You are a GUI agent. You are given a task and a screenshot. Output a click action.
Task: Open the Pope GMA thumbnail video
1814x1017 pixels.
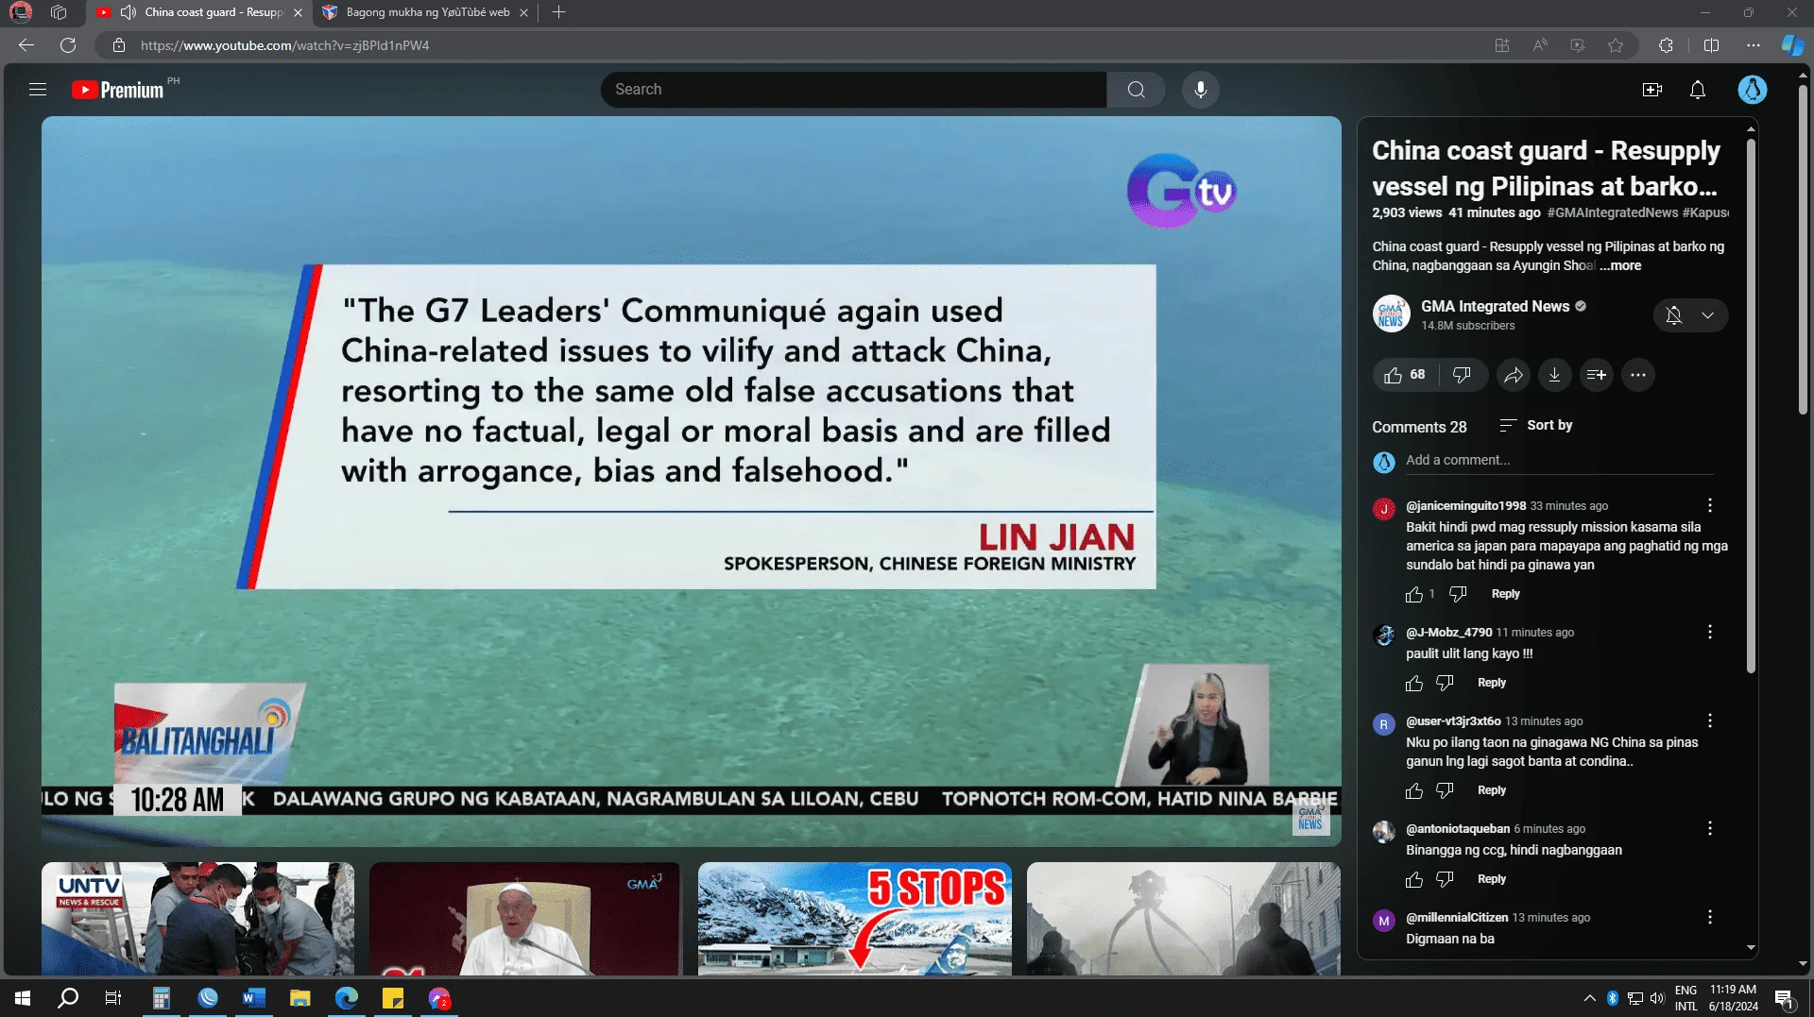[x=524, y=919]
